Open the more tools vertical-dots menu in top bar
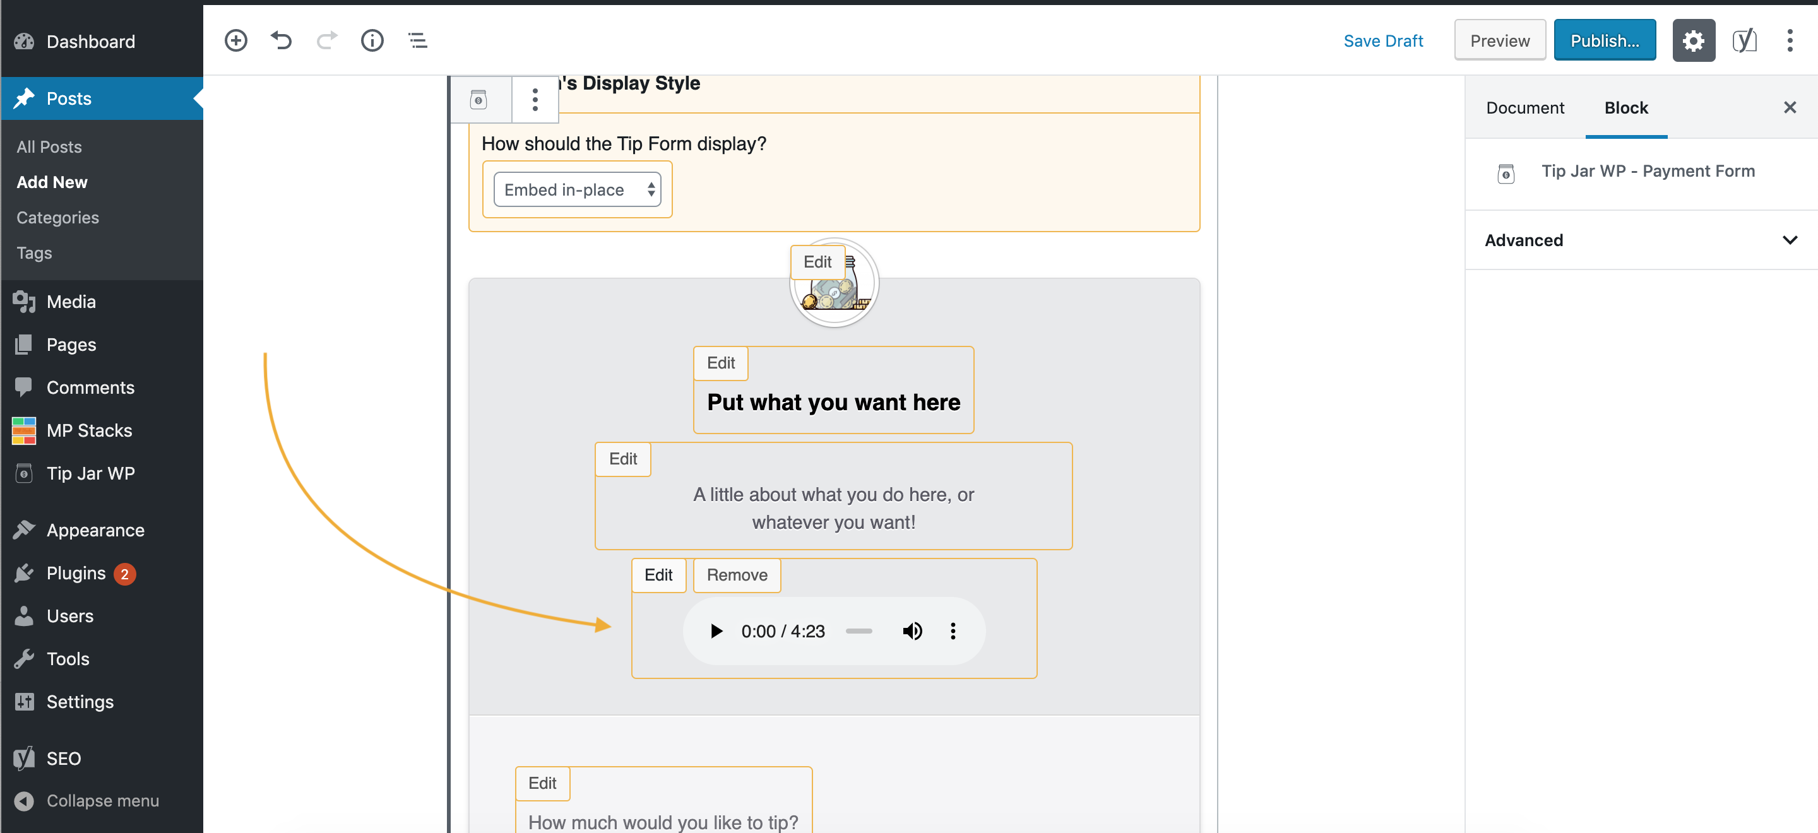This screenshot has height=833, width=1818. [1789, 40]
